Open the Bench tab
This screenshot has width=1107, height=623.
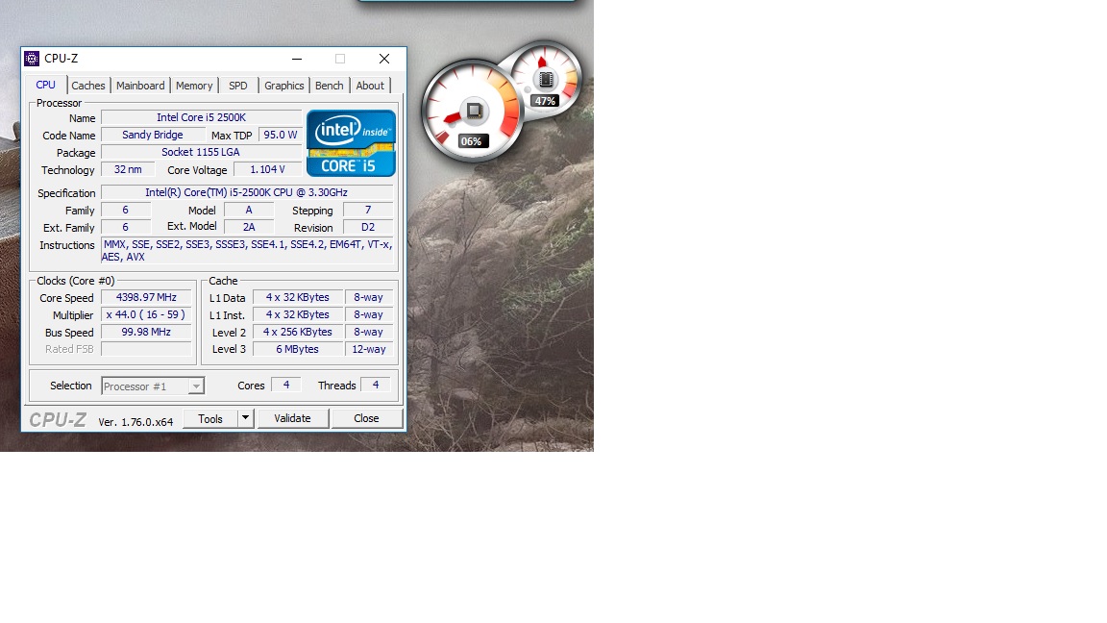pos(329,86)
